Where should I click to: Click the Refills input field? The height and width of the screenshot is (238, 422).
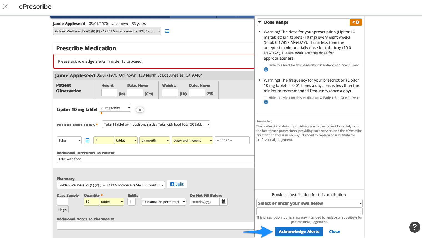point(132,202)
